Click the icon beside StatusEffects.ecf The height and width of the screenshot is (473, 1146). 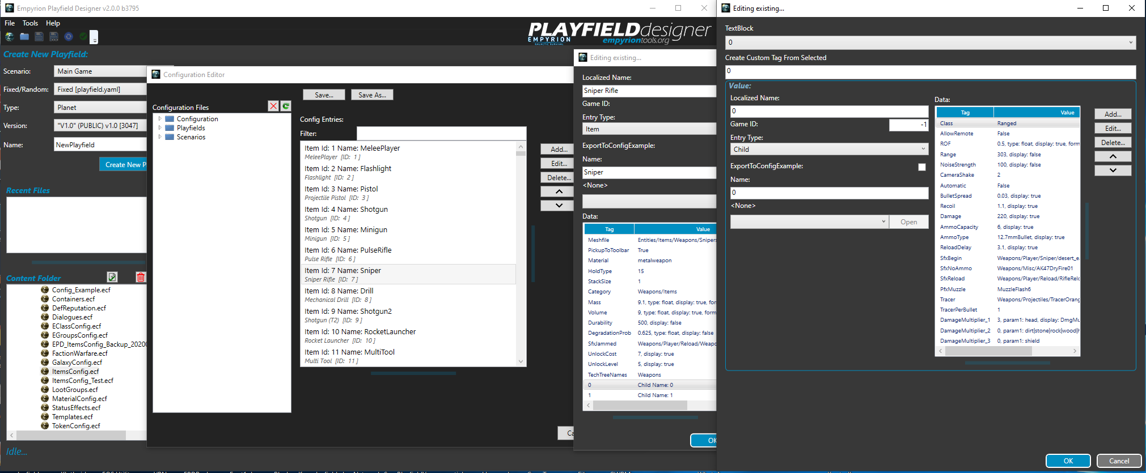(x=45, y=407)
